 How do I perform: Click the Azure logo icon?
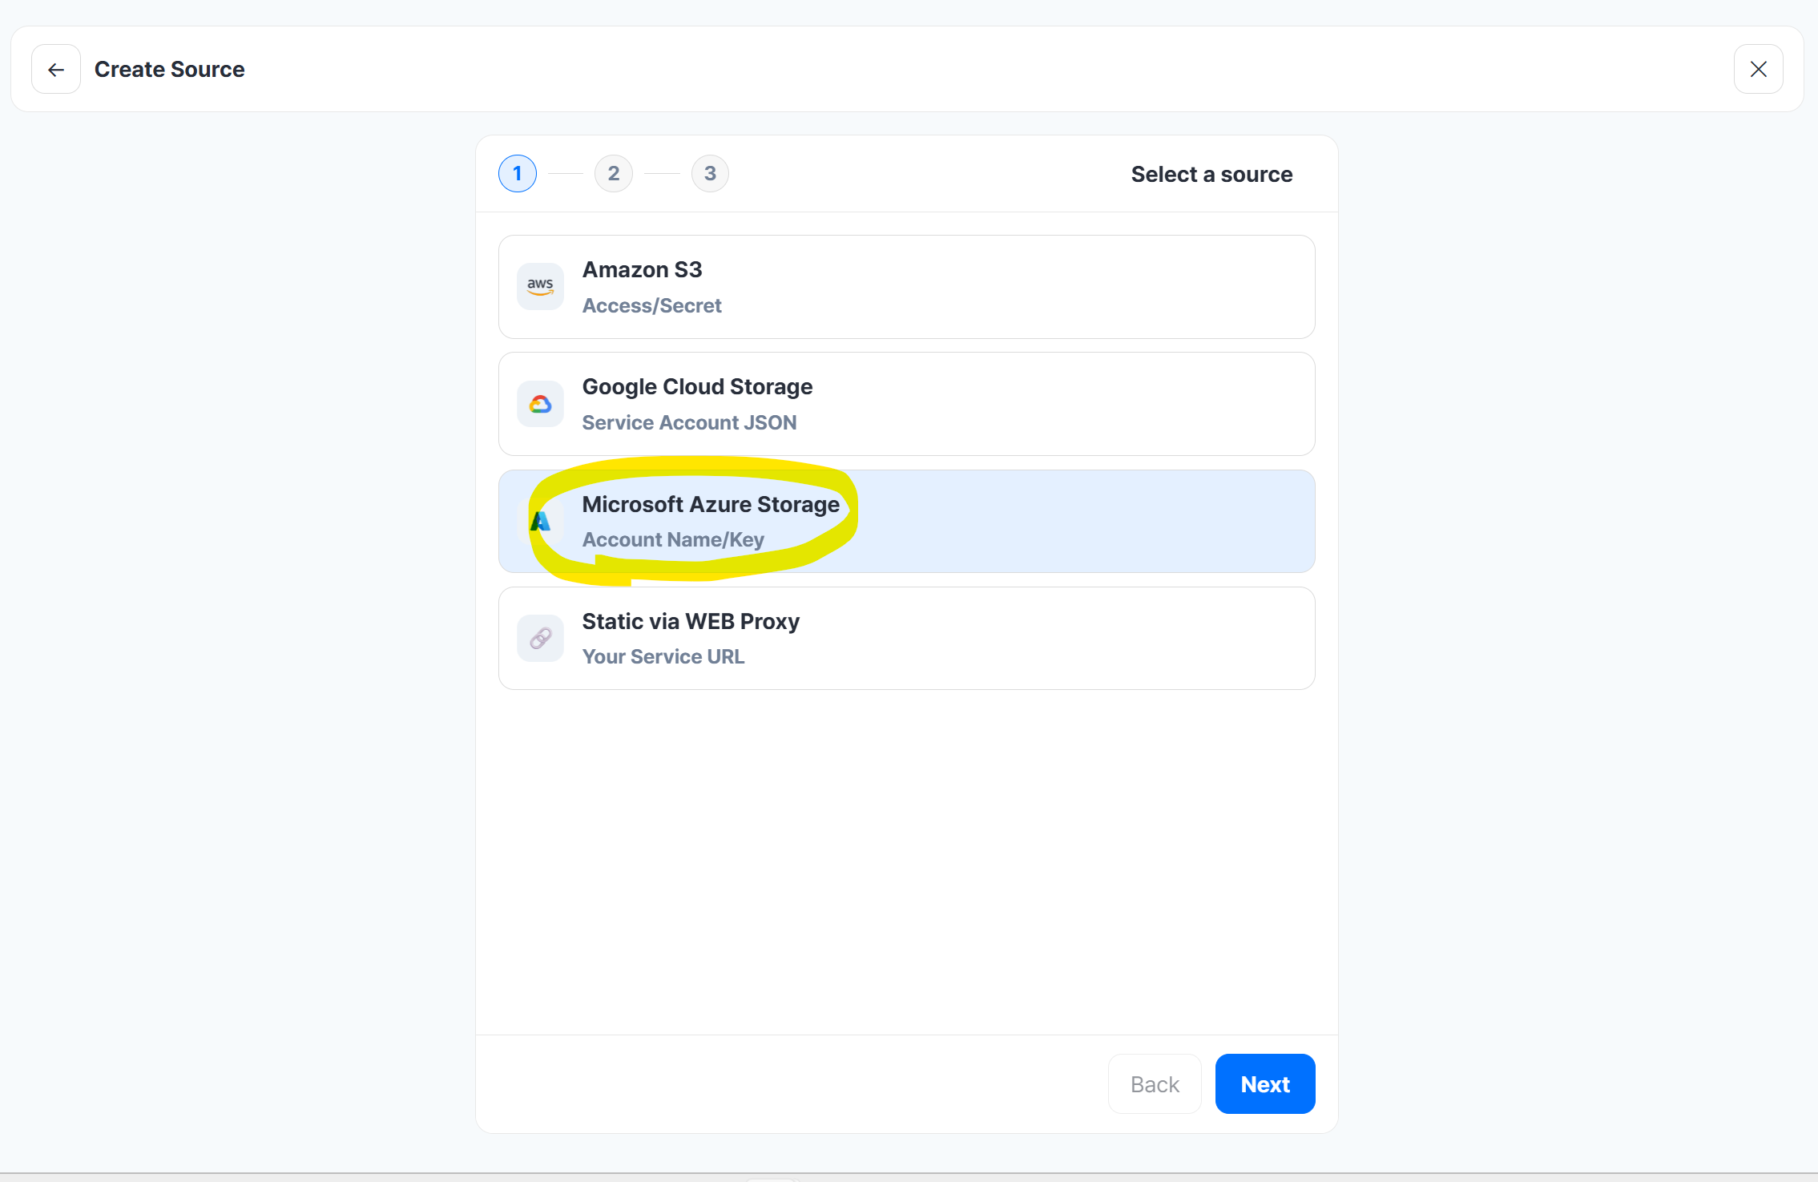(x=540, y=521)
